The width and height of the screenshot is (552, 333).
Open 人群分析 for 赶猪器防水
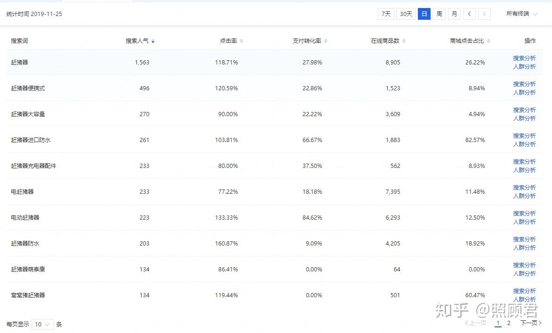click(x=524, y=247)
